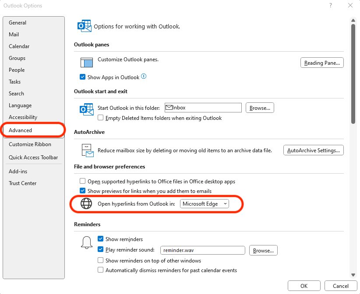
Task: Click the scrollbar down arrow
Action: coord(353,275)
